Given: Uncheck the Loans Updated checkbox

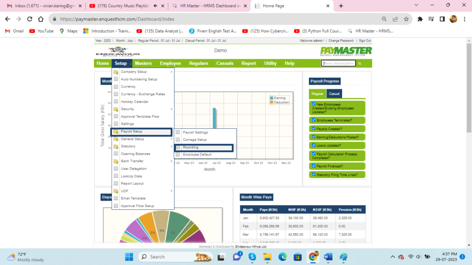Looking at the screenshot, I should click(x=314, y=145).
